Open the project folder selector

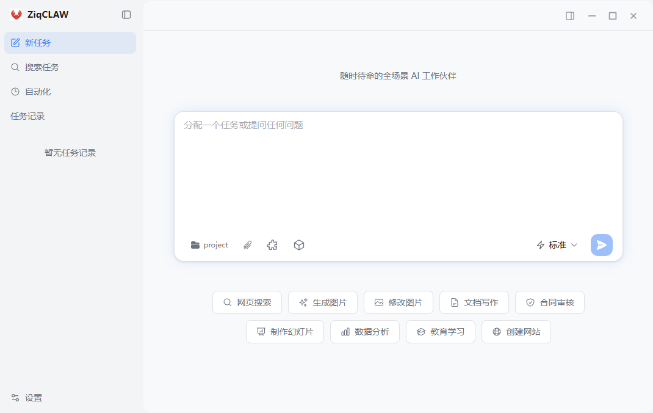pyautogui.click(x=209, y=244)
